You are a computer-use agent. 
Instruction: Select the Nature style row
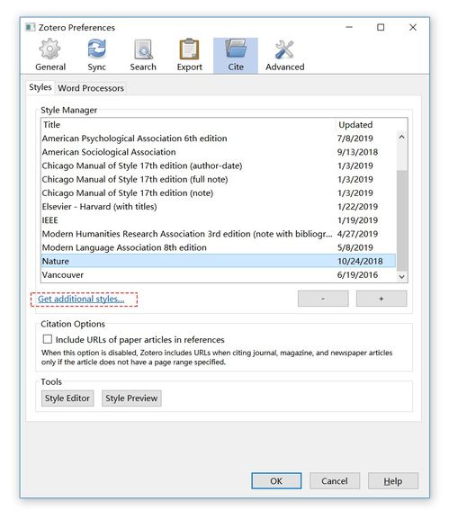tap(219, 261)
